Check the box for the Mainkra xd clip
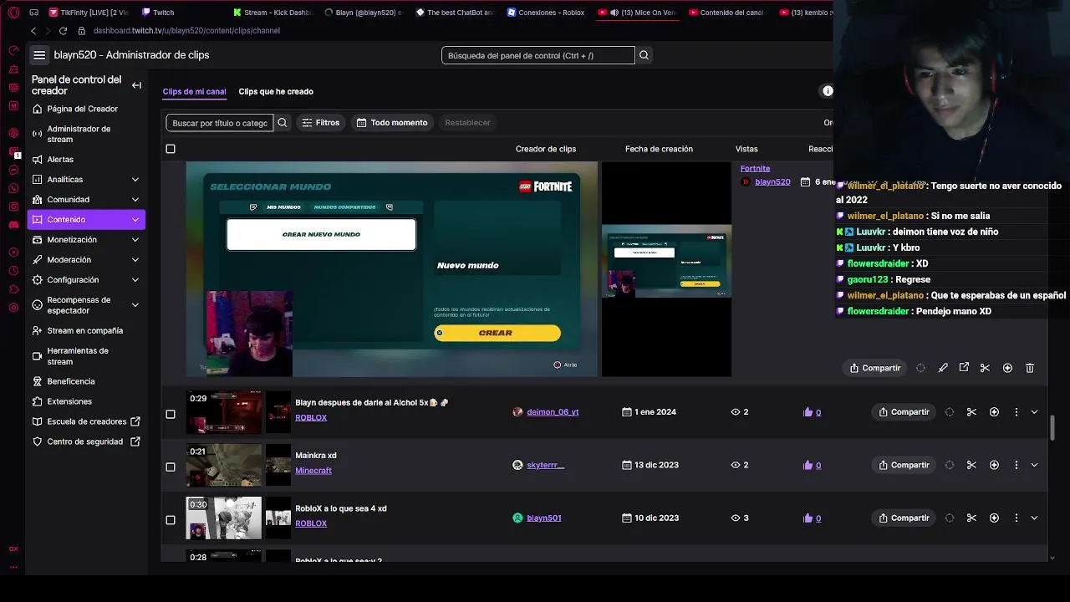This screenshot has width=1070, height=602. point(171,467)
